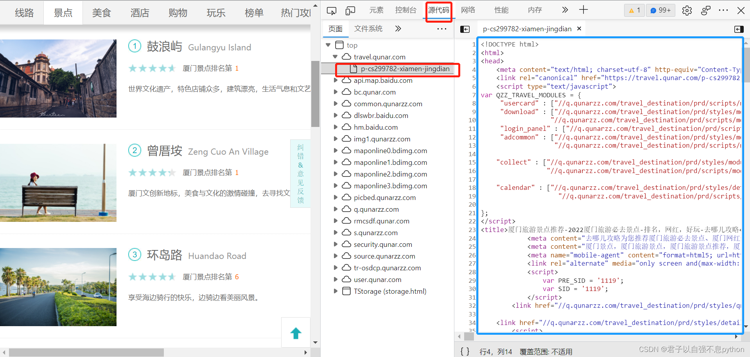
Task: Expand the maponline0.bdimg.com node
Action: coord(336,150)
